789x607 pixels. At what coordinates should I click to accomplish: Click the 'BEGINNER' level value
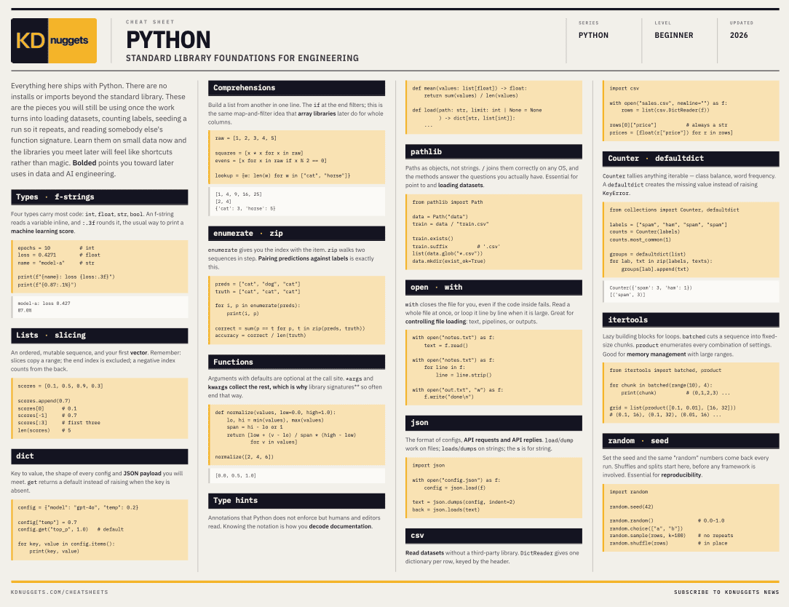[x=674, y=35]
